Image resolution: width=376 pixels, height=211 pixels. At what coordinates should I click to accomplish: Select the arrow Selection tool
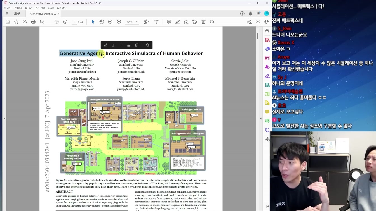pos(93,22)
